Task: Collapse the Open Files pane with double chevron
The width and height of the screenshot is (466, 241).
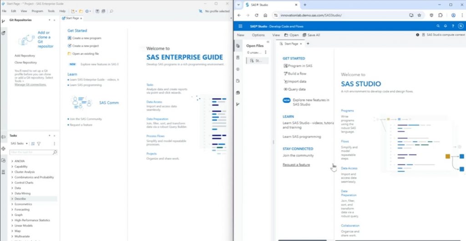Action: point(268,42)
